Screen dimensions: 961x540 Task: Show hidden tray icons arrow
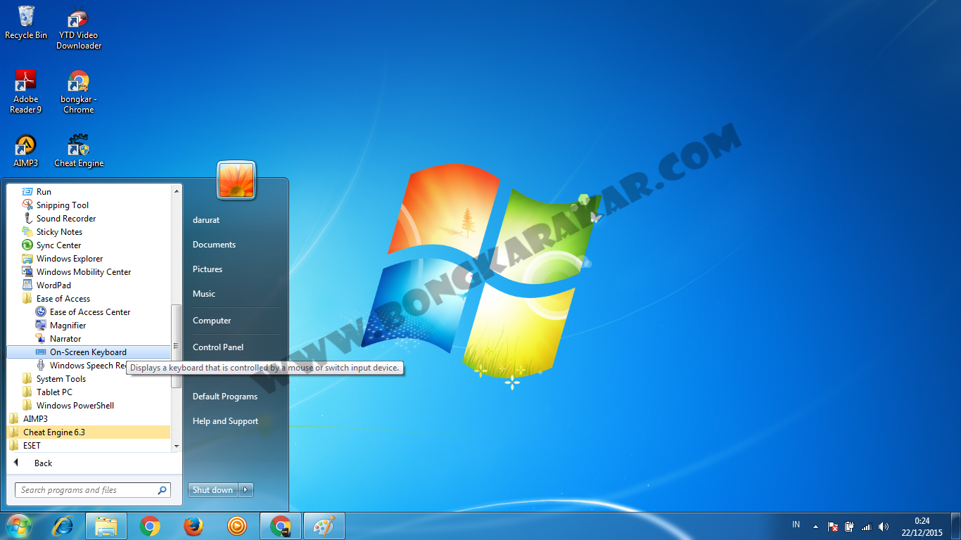click(x=815, y=526)
